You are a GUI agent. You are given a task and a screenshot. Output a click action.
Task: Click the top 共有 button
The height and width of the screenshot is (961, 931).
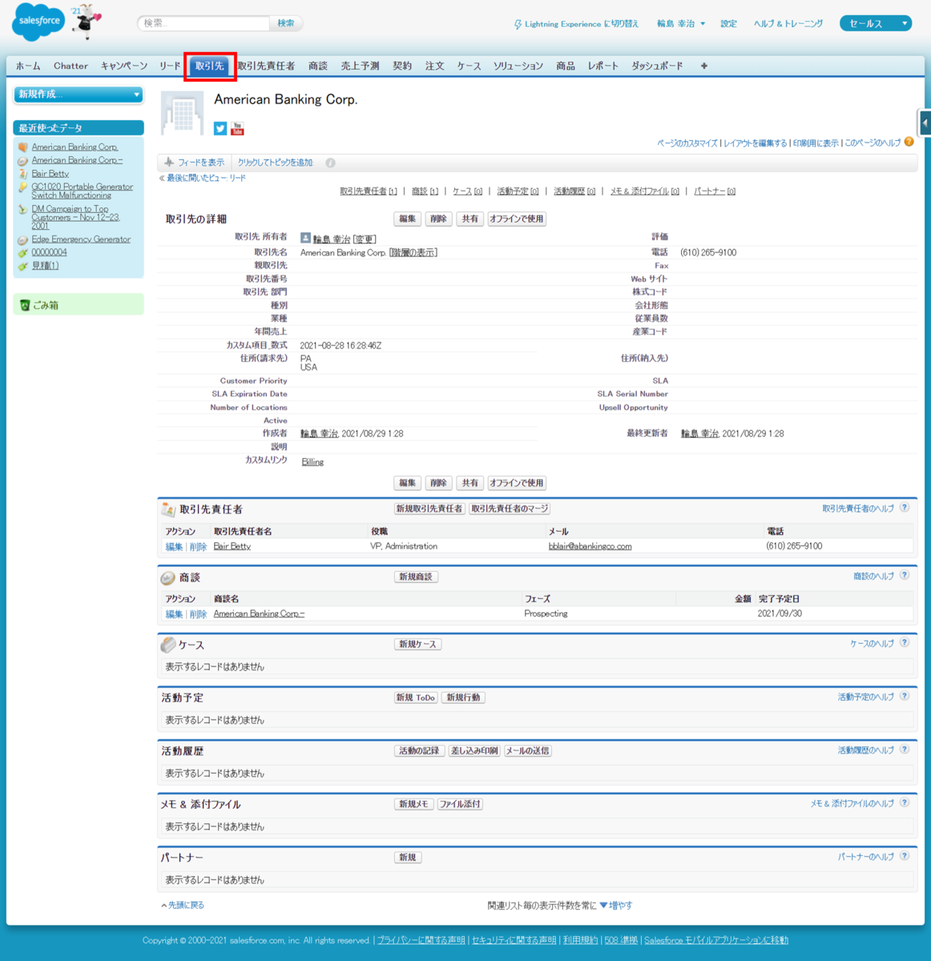(x=470, y=219)
